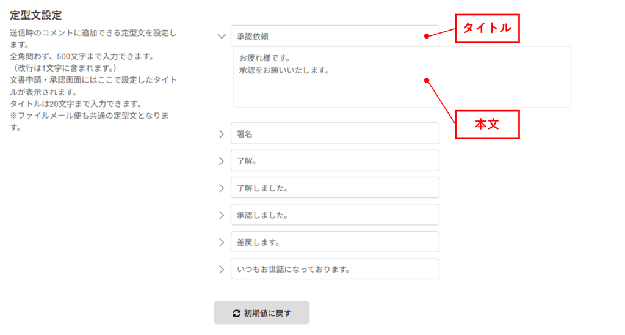Click the 定型文設定 section heading
Screen dimensions: 625x335
click(x=36, y=15)
